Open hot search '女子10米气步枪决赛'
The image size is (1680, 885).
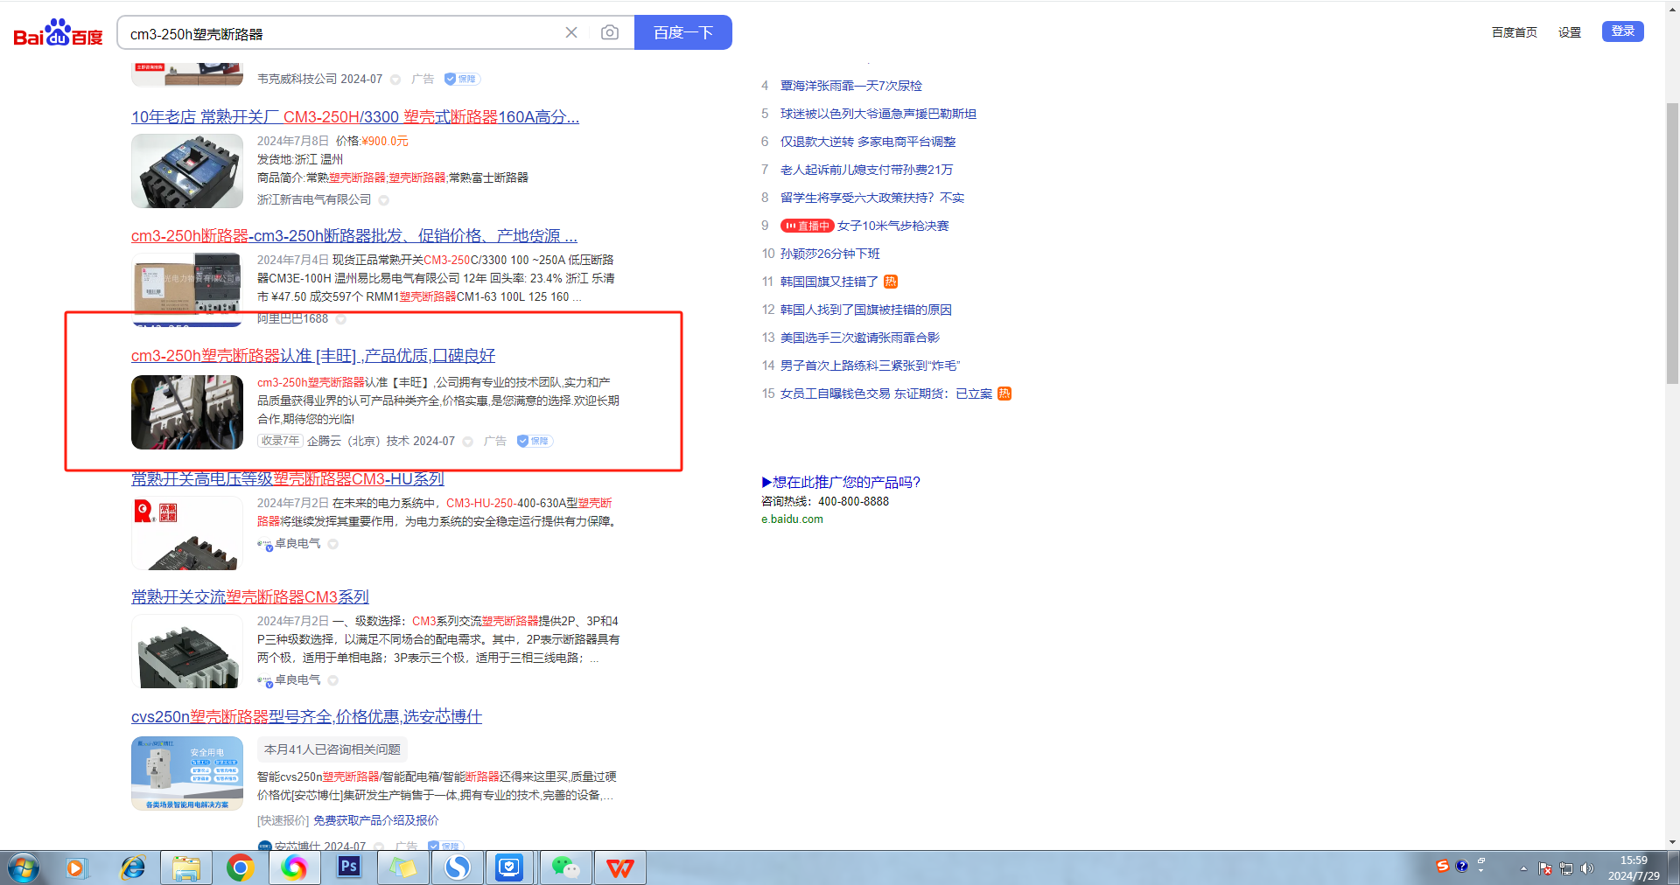[x=893, y=226]
